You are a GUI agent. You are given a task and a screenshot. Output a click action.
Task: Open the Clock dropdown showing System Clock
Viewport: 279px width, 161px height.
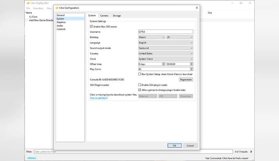pos(166,59)
